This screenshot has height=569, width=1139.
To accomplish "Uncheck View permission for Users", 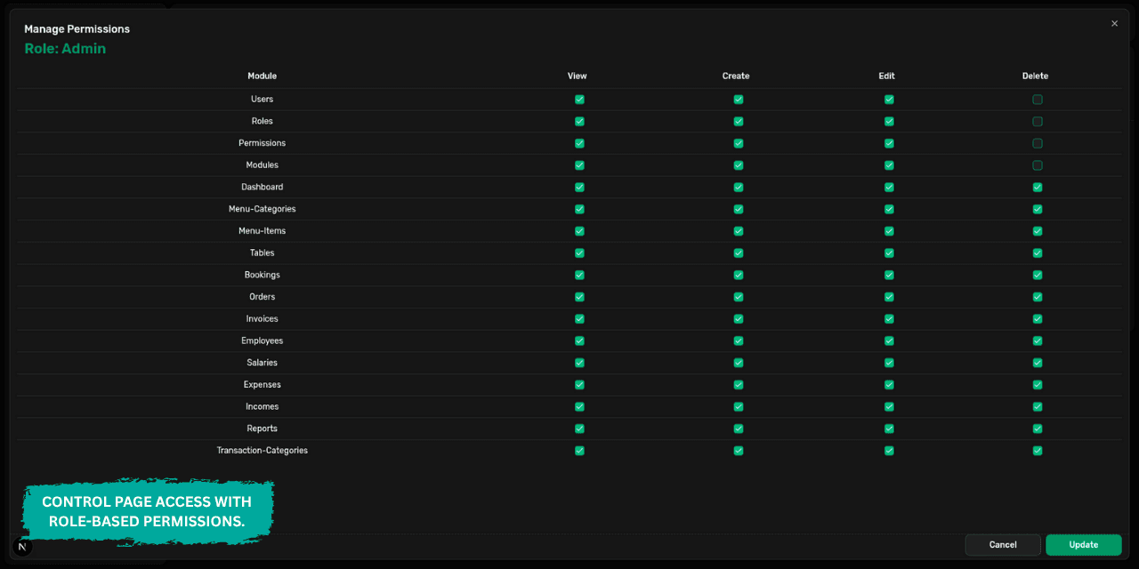I will tap(579, 100).
